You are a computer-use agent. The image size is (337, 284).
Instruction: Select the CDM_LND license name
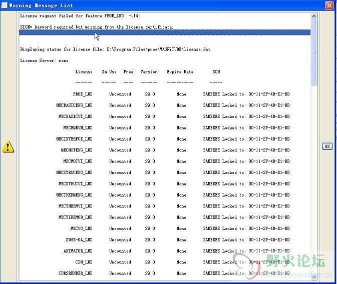84,262
